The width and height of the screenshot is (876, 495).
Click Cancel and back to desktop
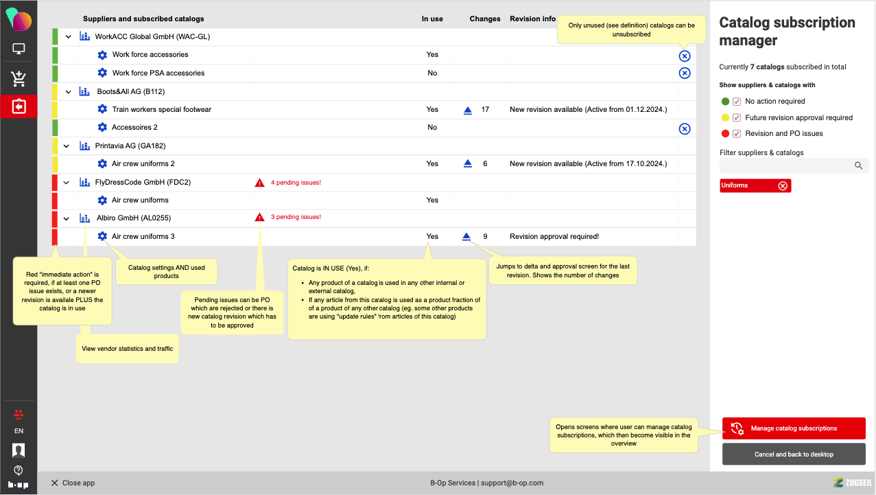pyautogui.click(x=794, y=454)
